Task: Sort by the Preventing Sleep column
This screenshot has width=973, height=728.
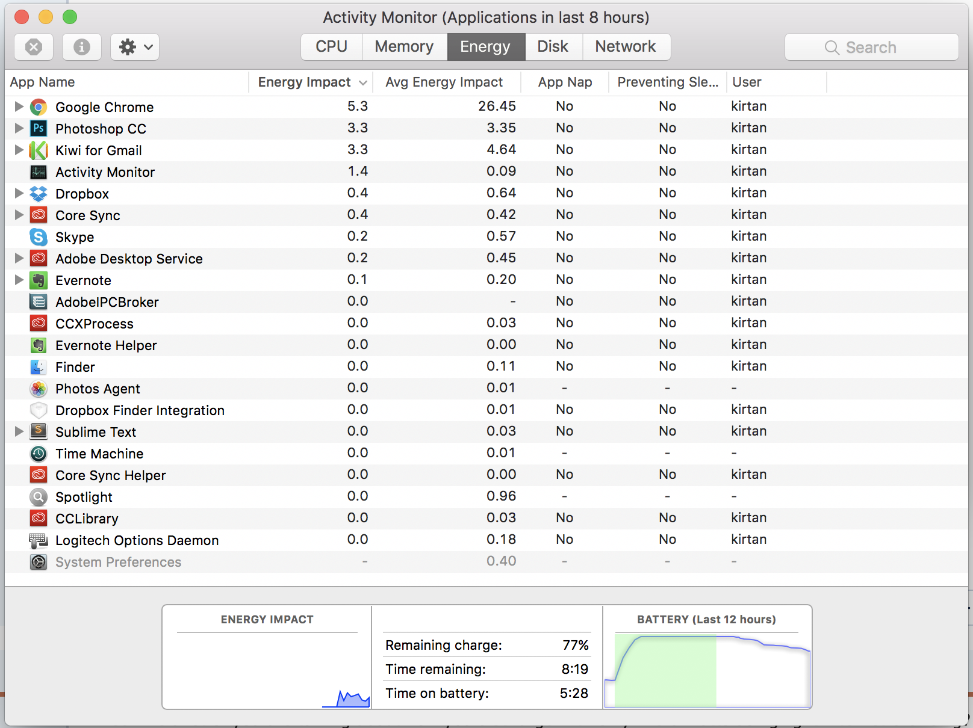Action: tap(668, 82)
